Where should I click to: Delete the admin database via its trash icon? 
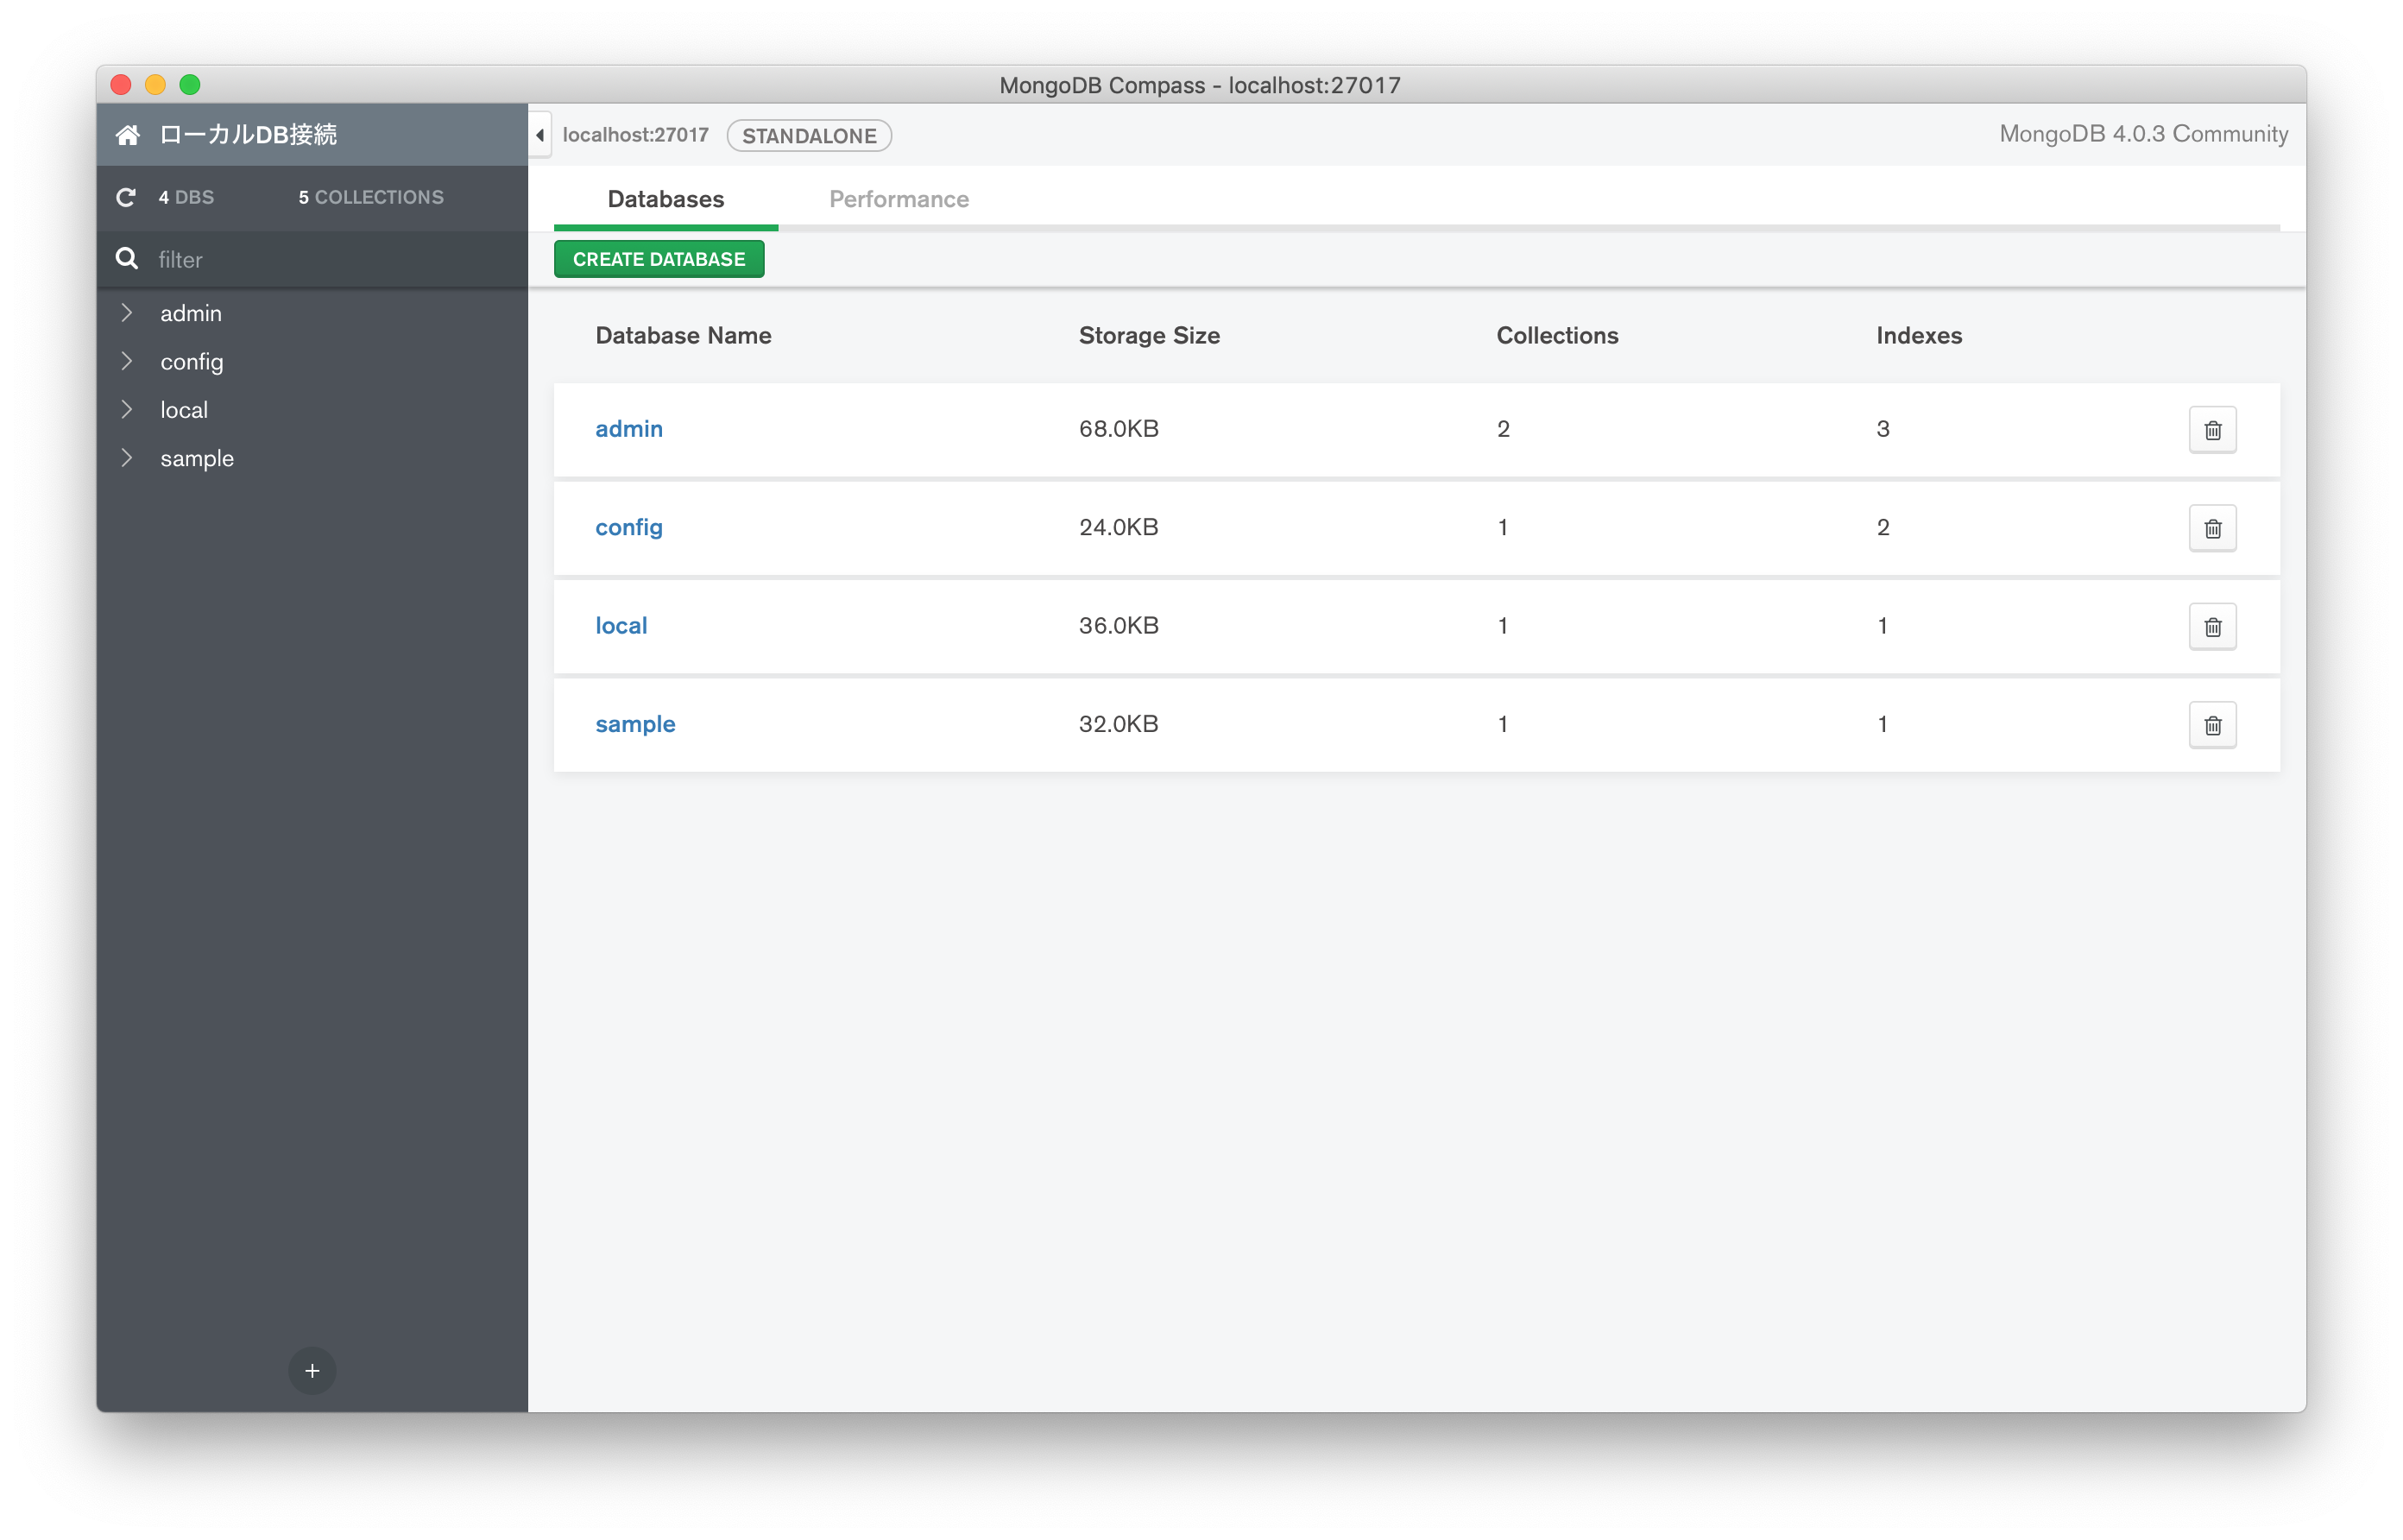[2213, 429]
